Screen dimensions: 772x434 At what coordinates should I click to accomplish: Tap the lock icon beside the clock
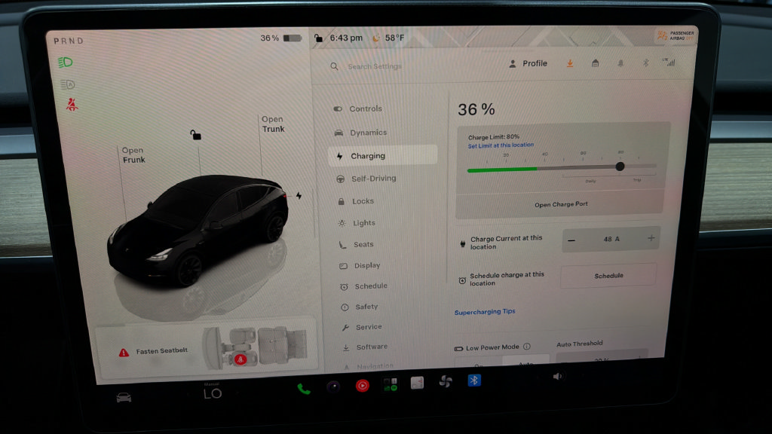319,38
